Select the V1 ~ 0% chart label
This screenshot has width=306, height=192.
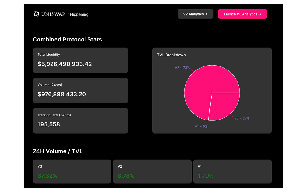click(x=201, y=126)
